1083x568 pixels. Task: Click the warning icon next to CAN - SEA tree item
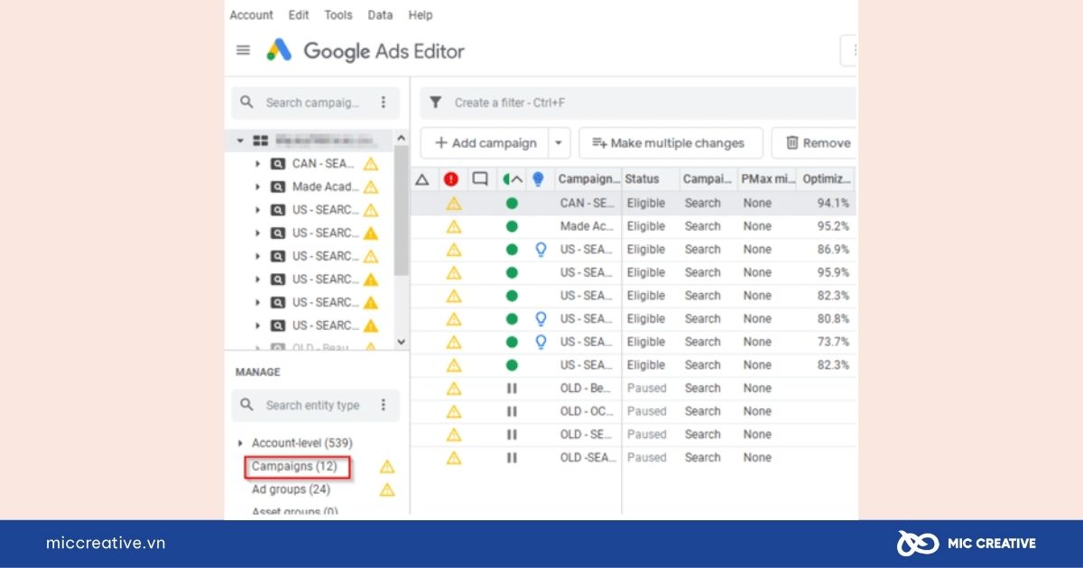370,164
